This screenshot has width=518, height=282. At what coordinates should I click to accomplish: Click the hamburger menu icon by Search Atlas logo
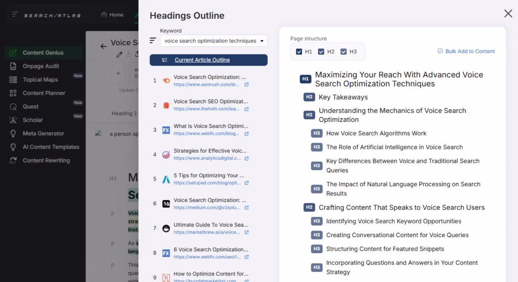[15, 15]
